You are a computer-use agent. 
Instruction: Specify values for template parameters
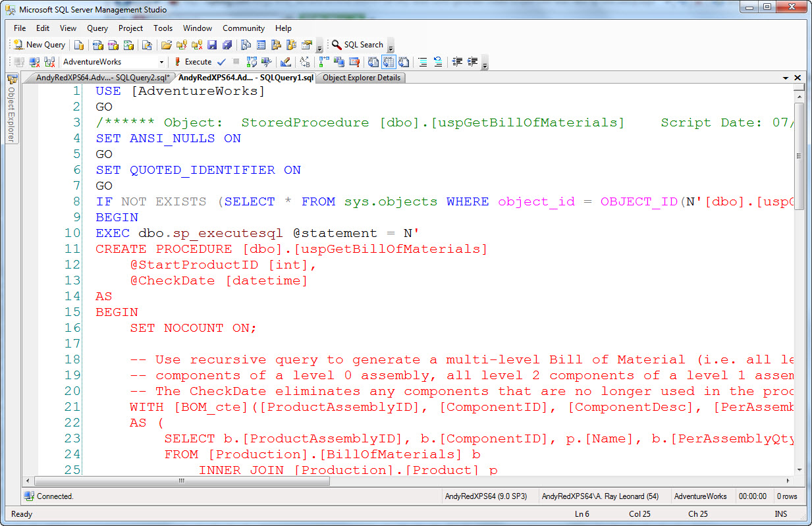click(x=305, y=62)
